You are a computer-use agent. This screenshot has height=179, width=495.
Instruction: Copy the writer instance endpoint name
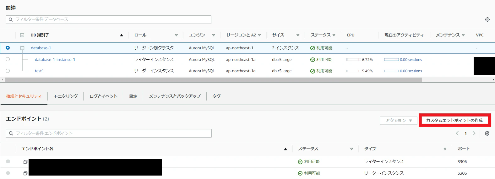point(25,162)
